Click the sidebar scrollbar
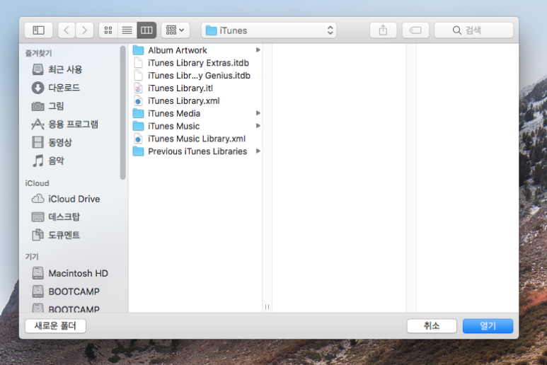This screenshot has width=547, height=365. [x=123, y=112]
